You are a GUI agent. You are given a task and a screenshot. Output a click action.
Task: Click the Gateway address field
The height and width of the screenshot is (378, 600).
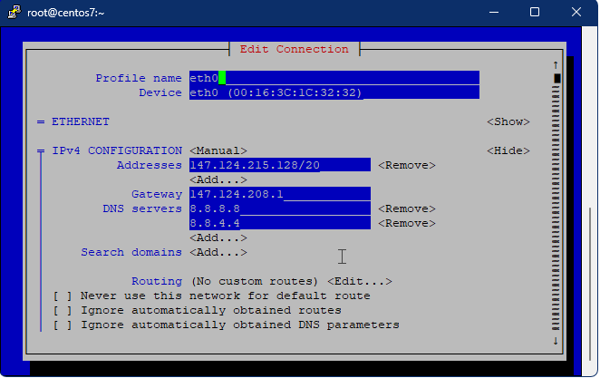(279, 194)
